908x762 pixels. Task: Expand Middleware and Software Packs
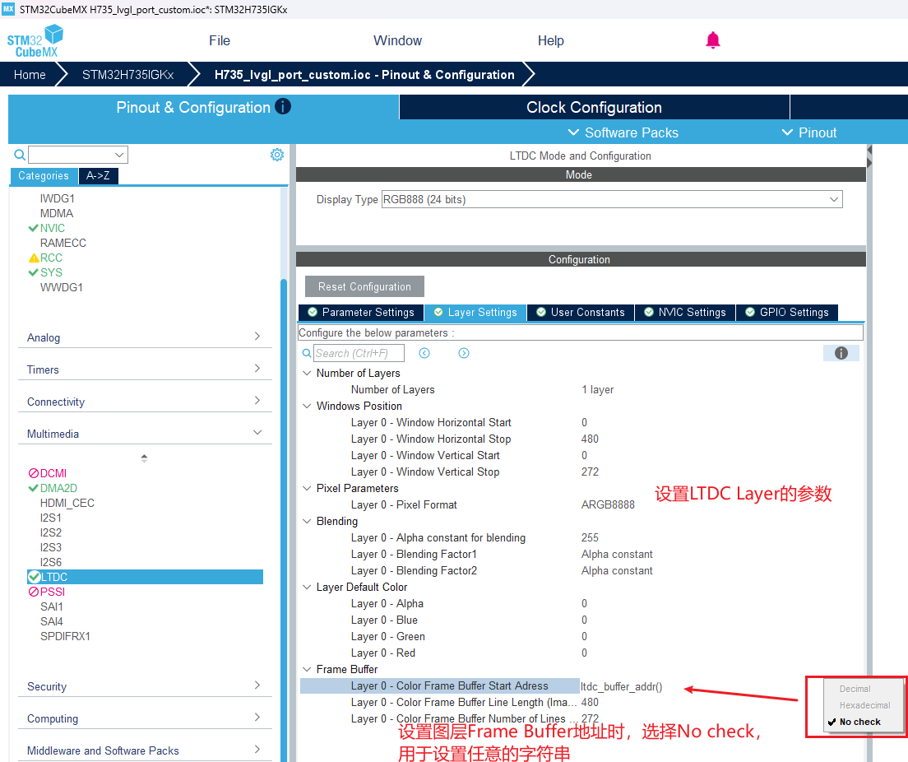click(145, 750)
